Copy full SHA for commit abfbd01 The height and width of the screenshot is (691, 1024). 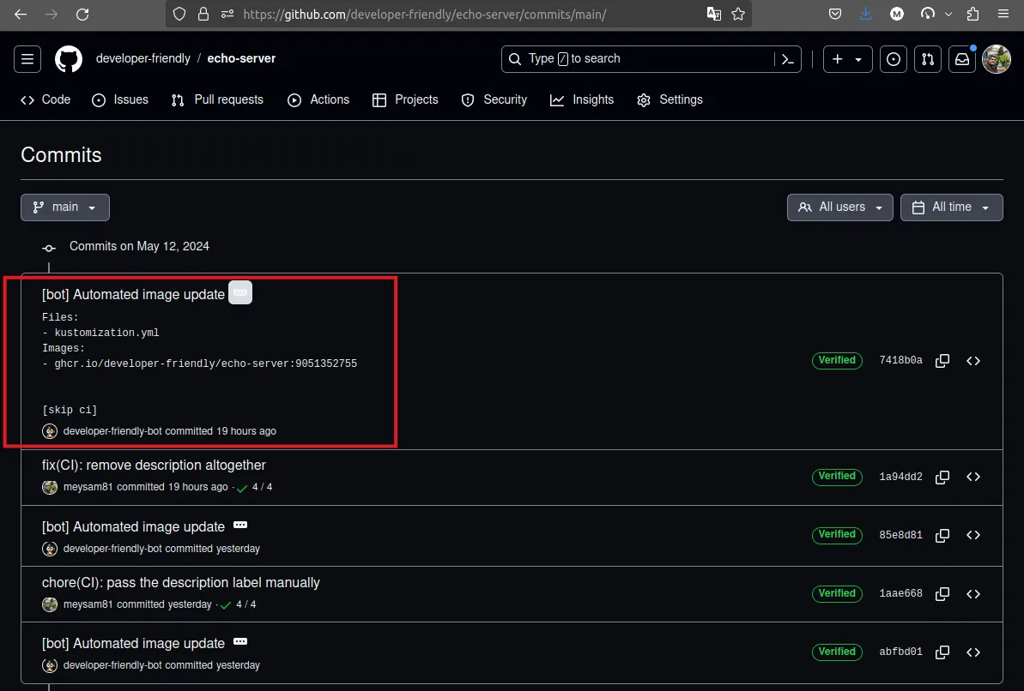coord(942,652)
